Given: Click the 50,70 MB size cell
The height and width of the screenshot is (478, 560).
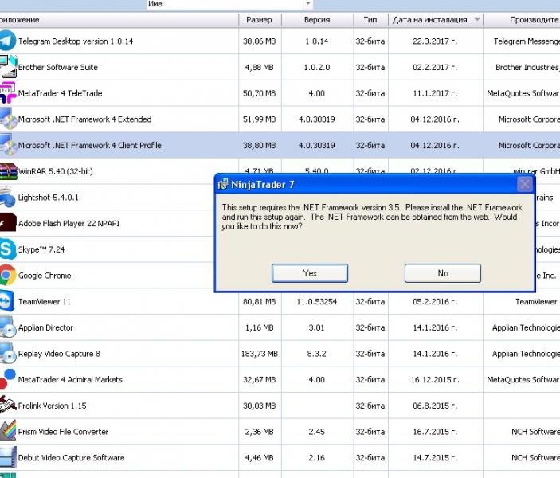Looking at the screenshot, I should coord(260,93).
